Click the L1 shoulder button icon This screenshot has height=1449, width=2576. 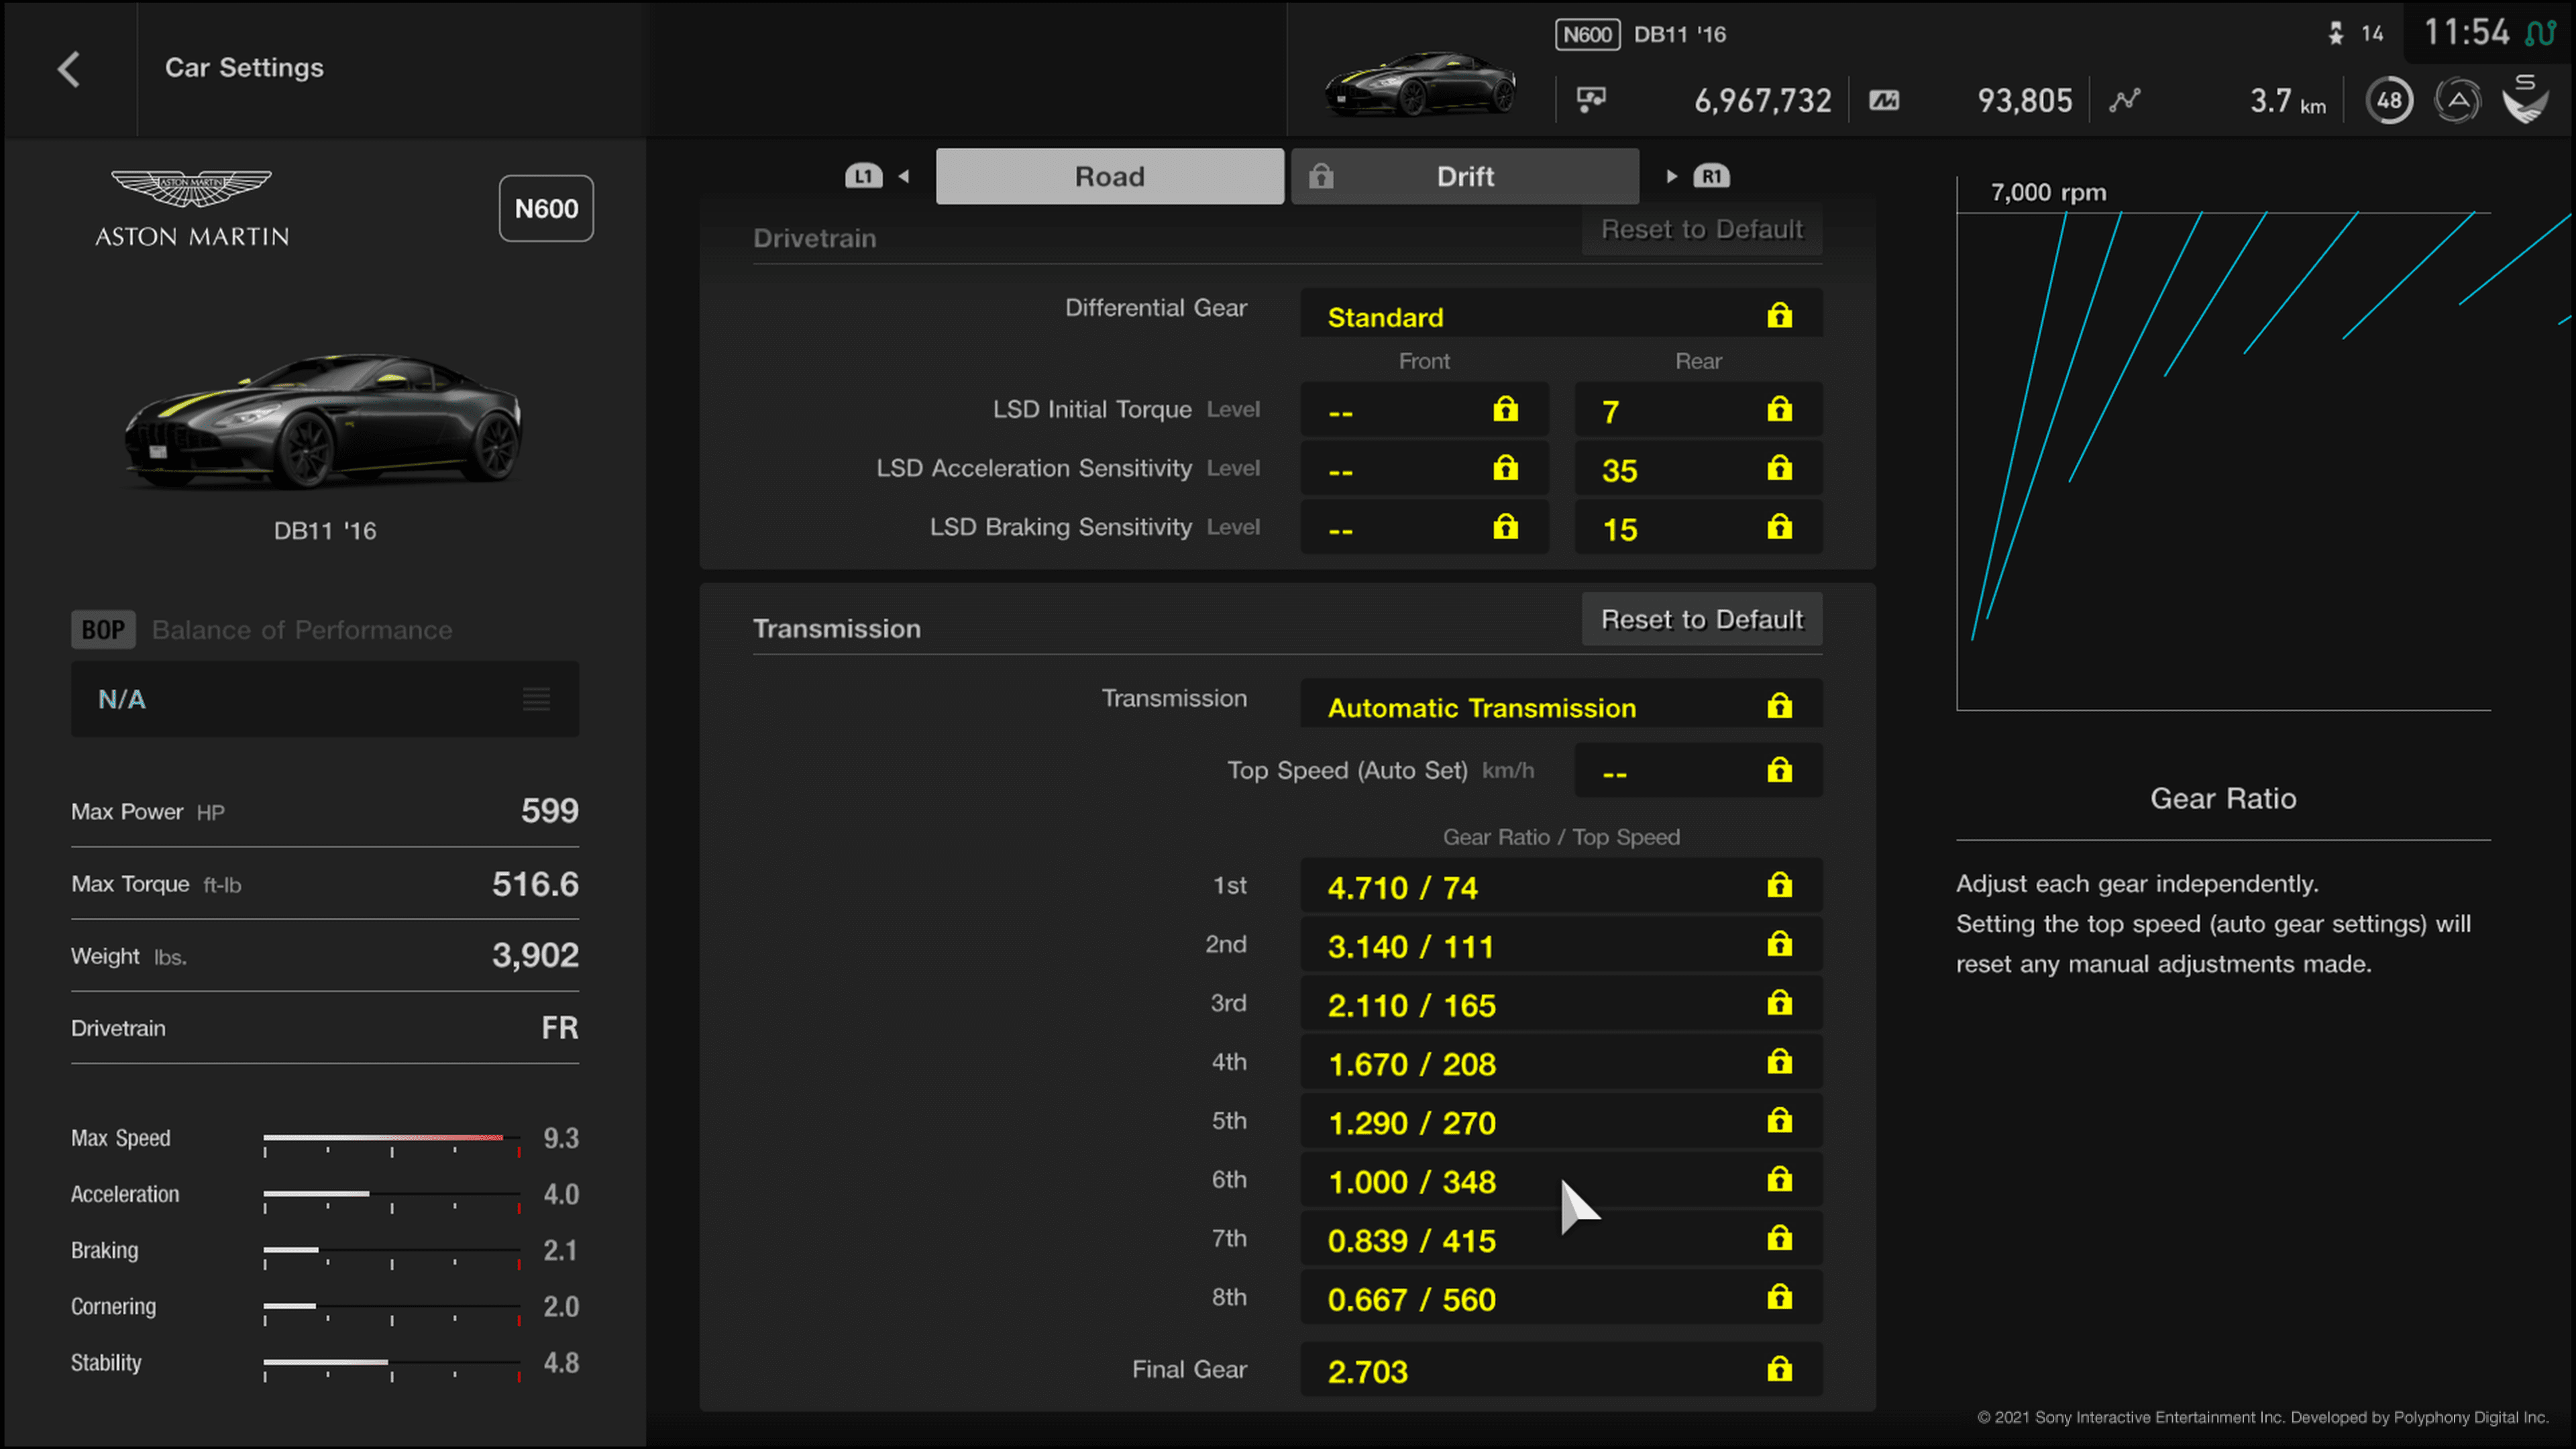[863, 177]
